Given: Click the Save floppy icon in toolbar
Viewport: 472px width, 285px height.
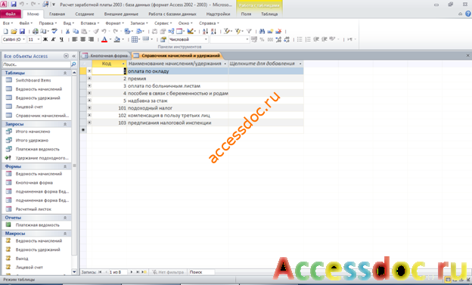Looking at the screenshot, I should pyautogui.click(x=22, y=31).
